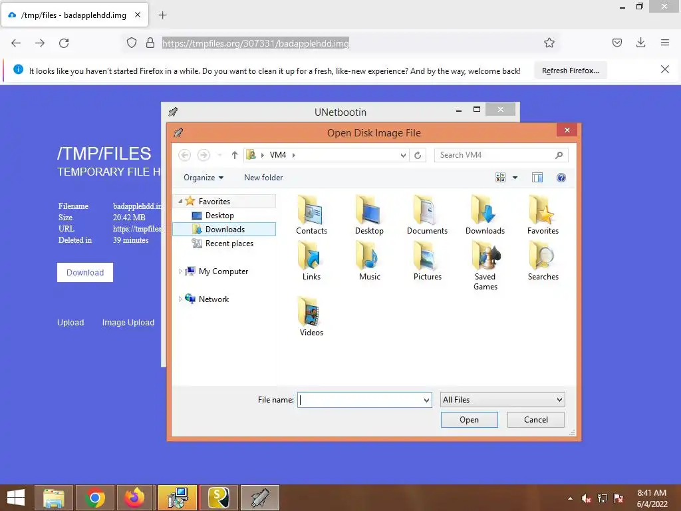Select Downloads in Favorites sidebar

click(x=224, y=230)
